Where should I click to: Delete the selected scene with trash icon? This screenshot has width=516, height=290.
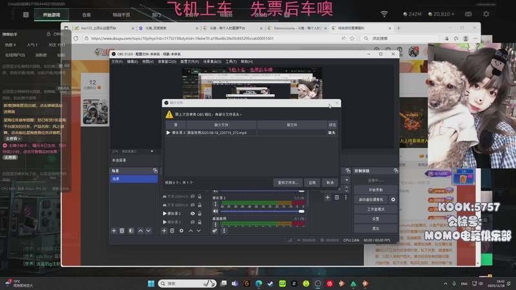coord(122,231)
